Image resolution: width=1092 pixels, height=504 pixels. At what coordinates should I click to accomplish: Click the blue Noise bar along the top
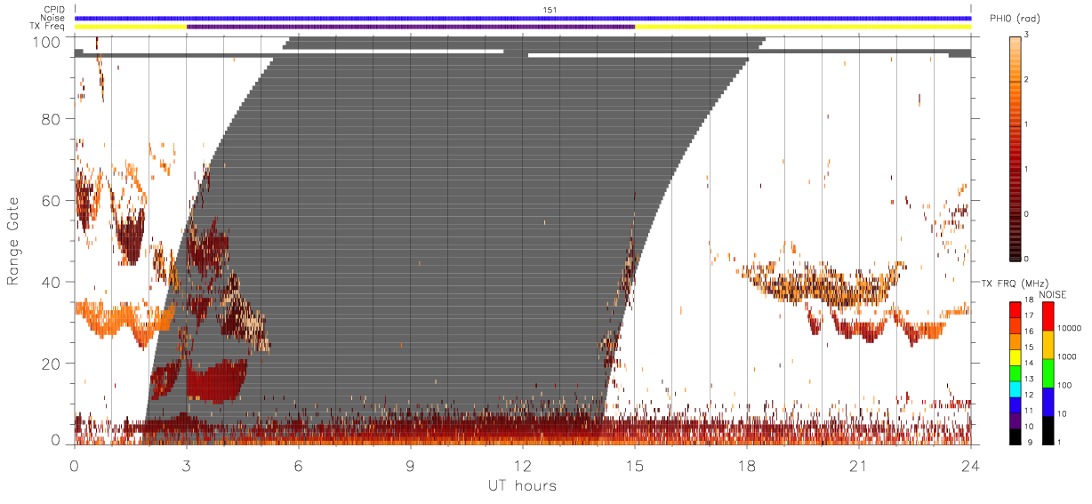(x=523, y=18)
